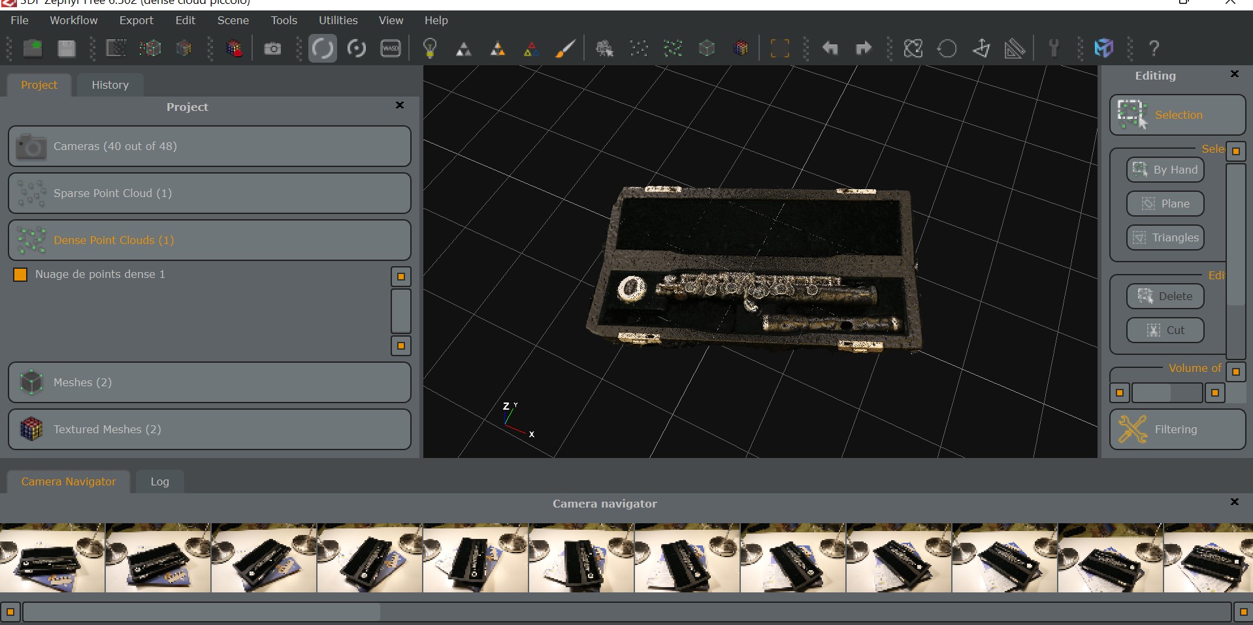The height and width of the screenshot is (625, 1253).
Task: Open the Workflow menu
Action: point(73,20)
